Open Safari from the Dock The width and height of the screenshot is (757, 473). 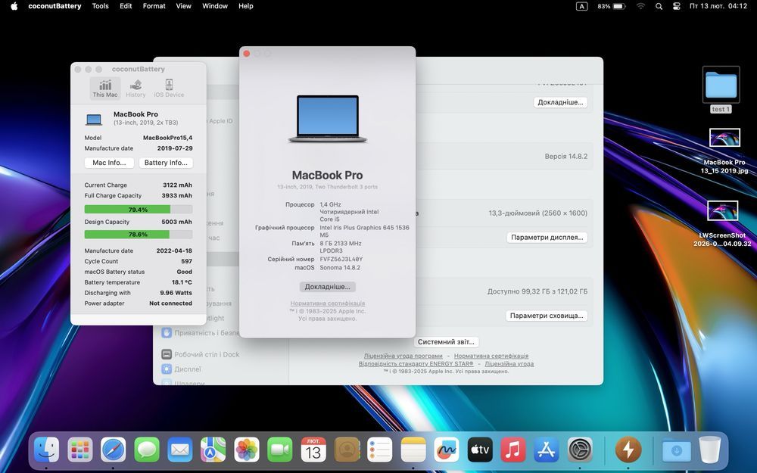click(113, 450)
